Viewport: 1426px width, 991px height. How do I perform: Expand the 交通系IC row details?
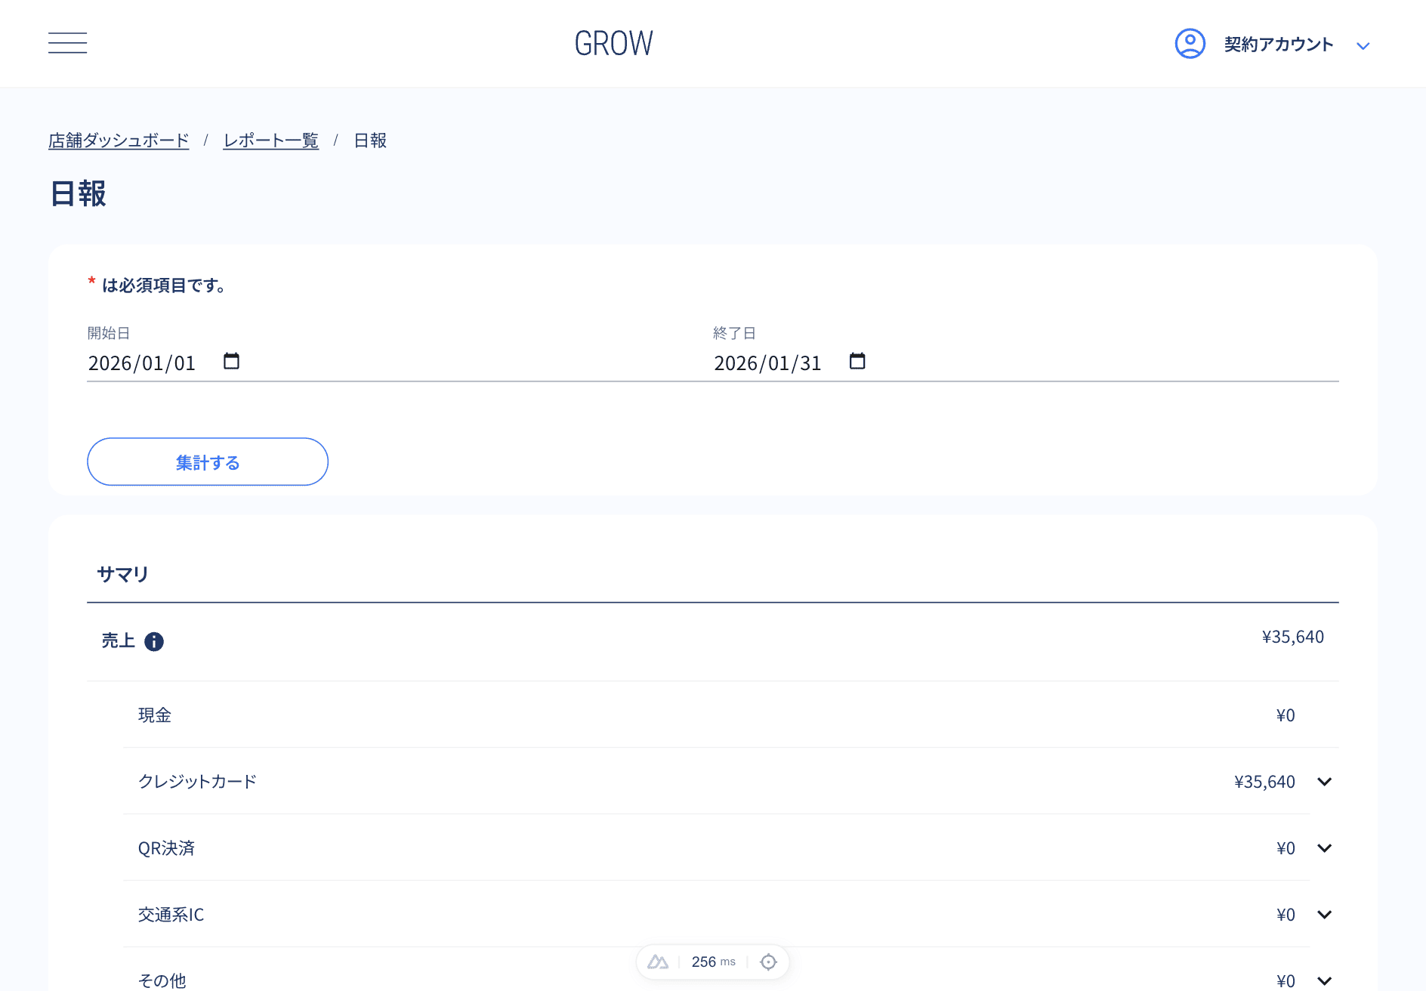point(1324,915)
